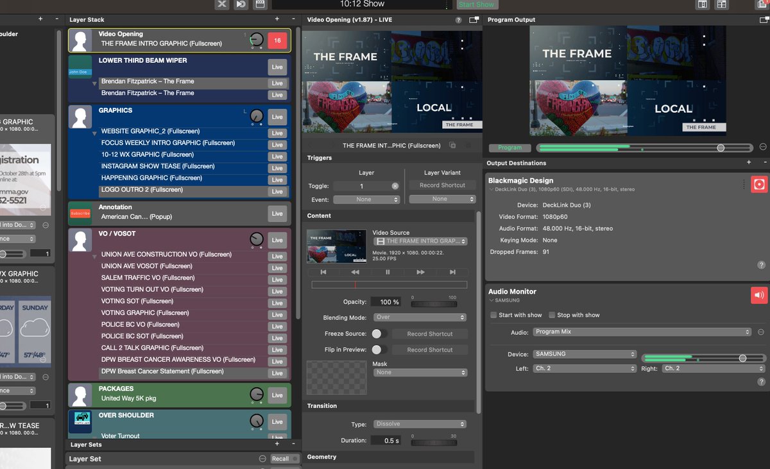Open the Left channel Ch. 2 dropdown
The height and width of the screenshot is (469, 770).
[585, 369]
